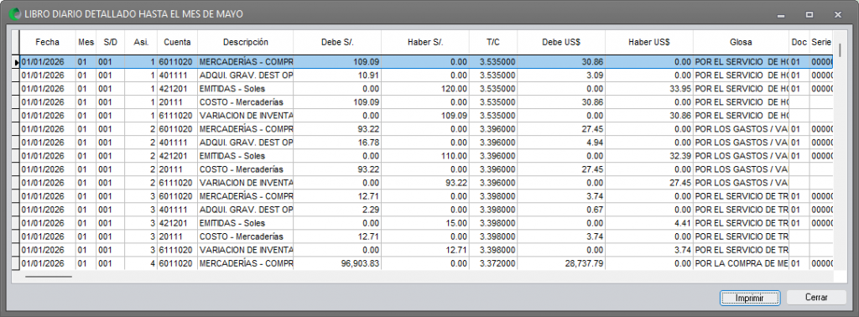Click Haber US$ cell with 3.74

[x=649, y=250]
